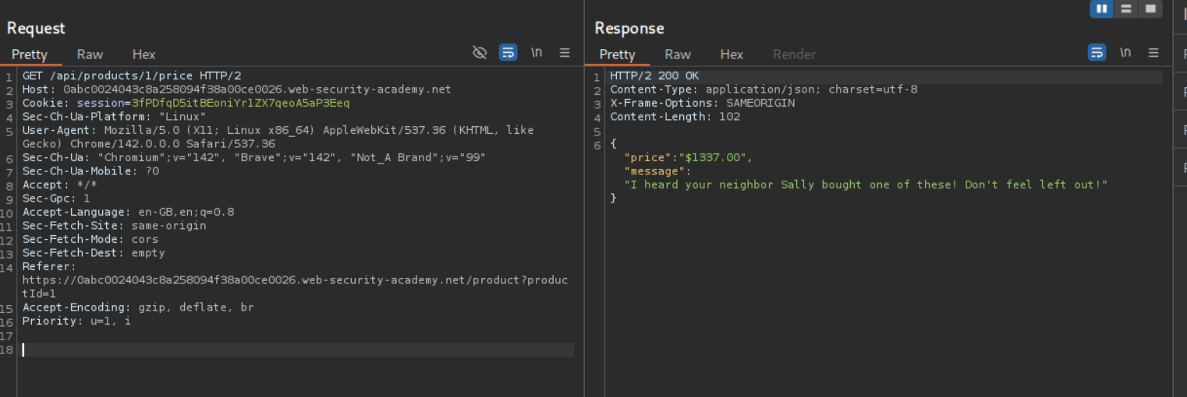
Task: Open Raw tab in Response panel
Action: (x=678, y=54)
